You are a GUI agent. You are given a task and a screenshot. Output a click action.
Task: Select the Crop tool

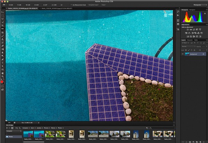pyautogui.click(x=2, y=26)
